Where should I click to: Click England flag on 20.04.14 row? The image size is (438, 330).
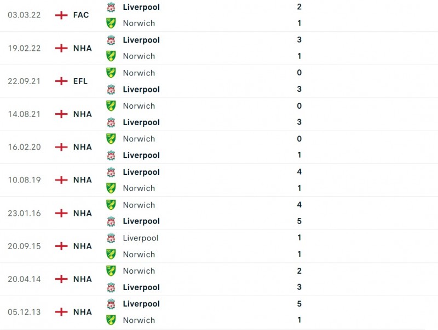tap(61, 279)
